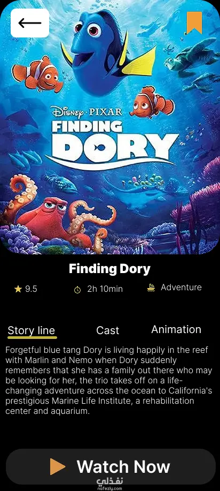Select the Story line tab

coord(32,330)
